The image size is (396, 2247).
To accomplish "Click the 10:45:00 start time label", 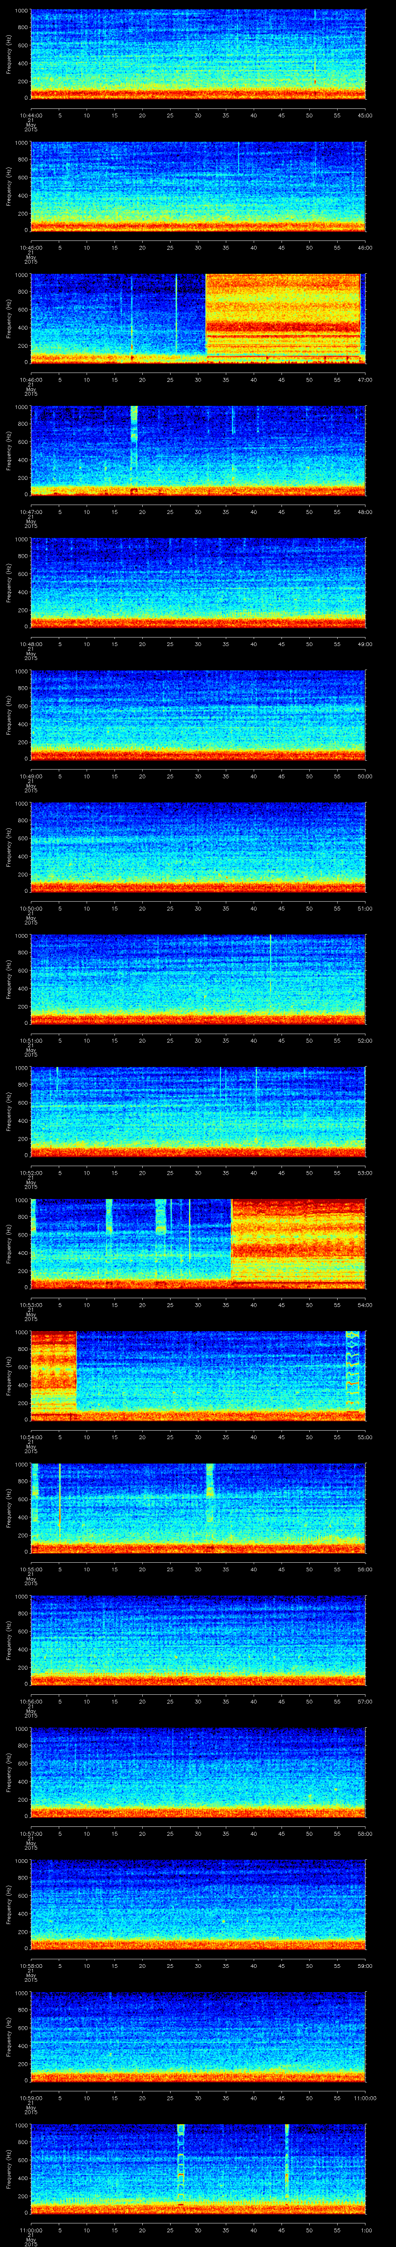I will pos(31,248).
